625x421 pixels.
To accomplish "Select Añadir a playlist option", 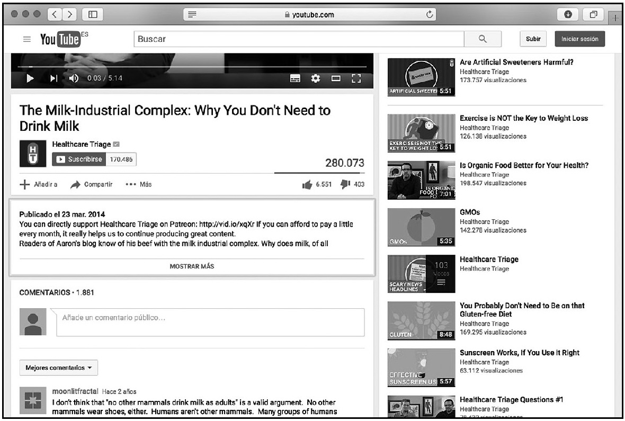I will point(40,184).
